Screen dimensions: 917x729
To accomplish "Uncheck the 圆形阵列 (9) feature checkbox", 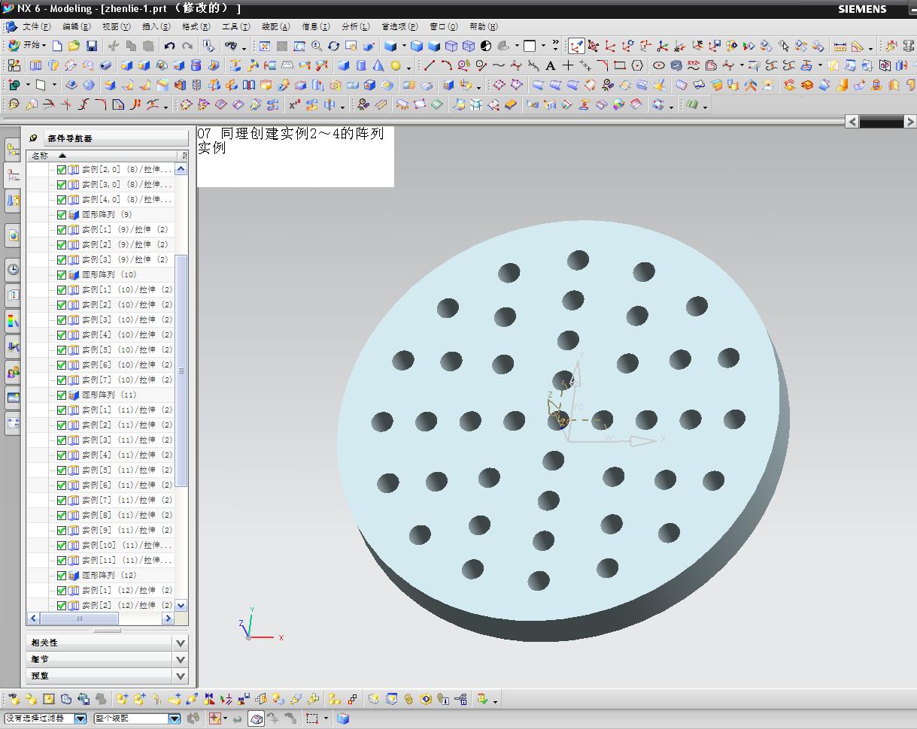I will (62, 214).
